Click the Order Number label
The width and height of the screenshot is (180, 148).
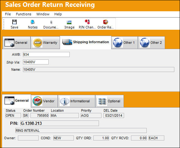[x=34, y=110]
